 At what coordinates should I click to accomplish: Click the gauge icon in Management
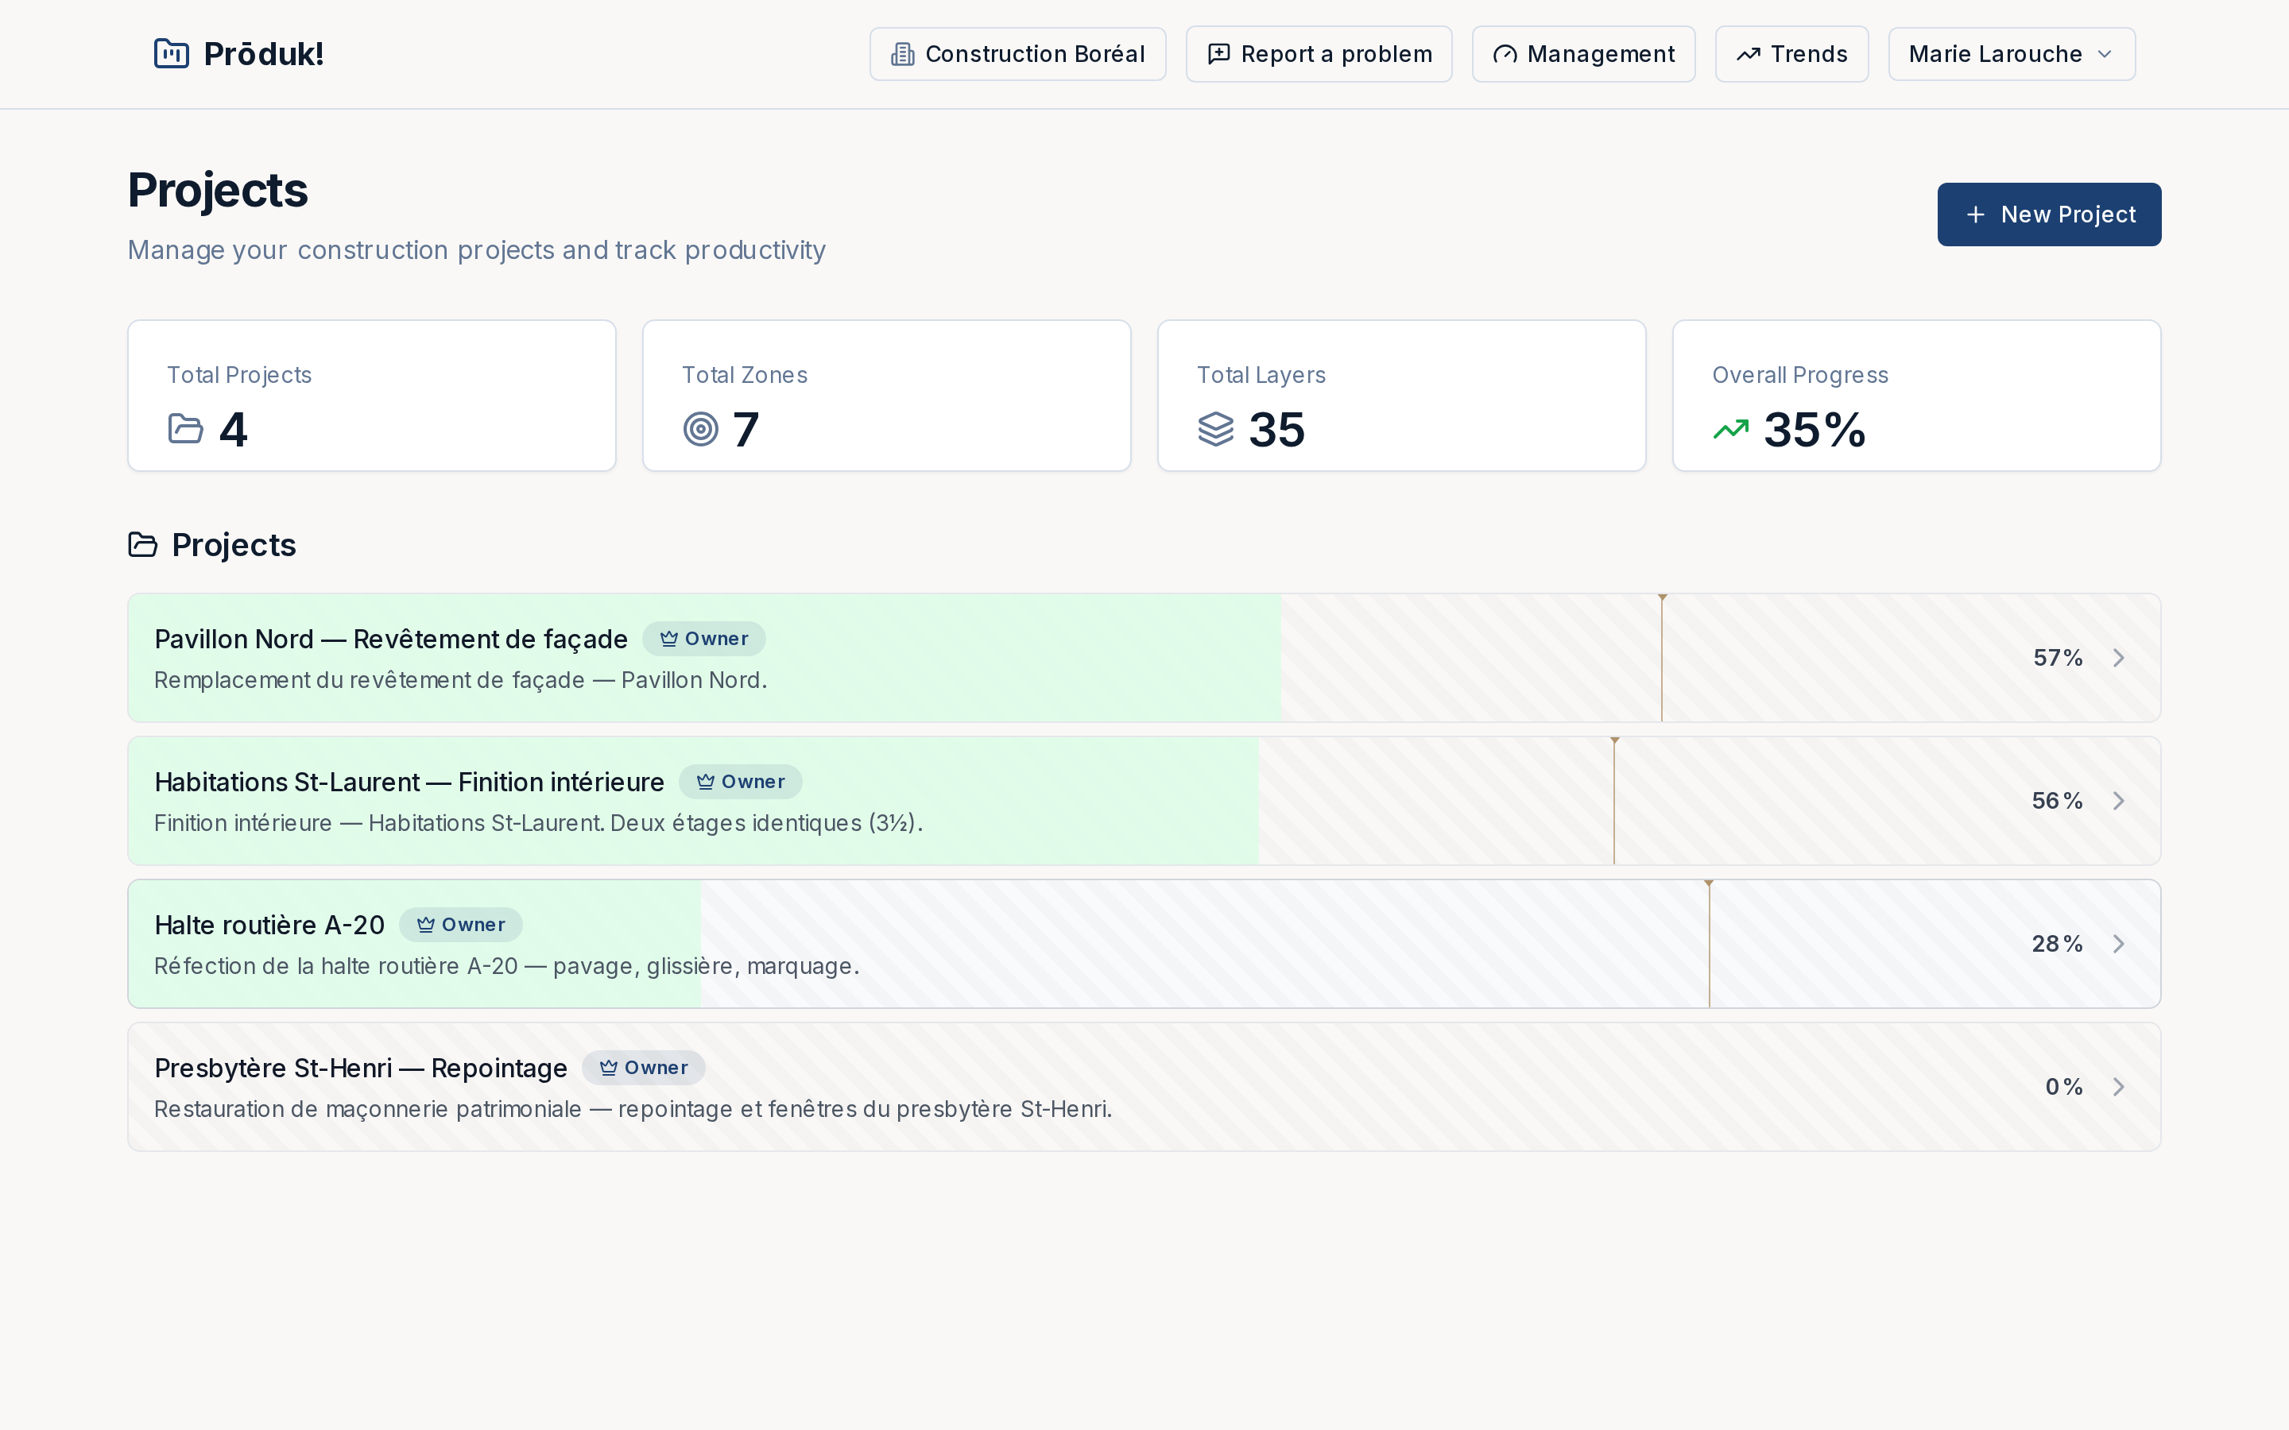(x=1504, y=55)
